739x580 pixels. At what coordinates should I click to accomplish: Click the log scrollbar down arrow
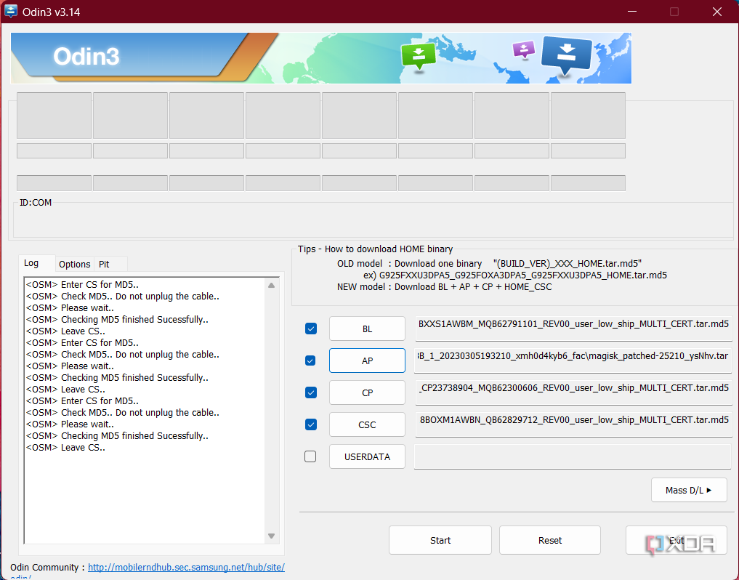(272, 536)
